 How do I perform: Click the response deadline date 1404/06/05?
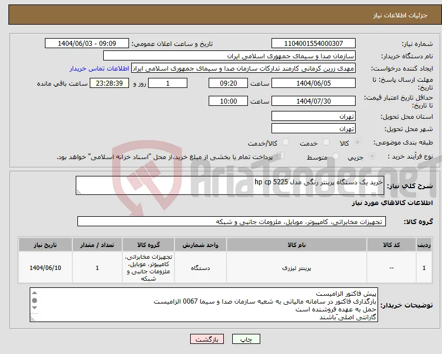(314, 83)
